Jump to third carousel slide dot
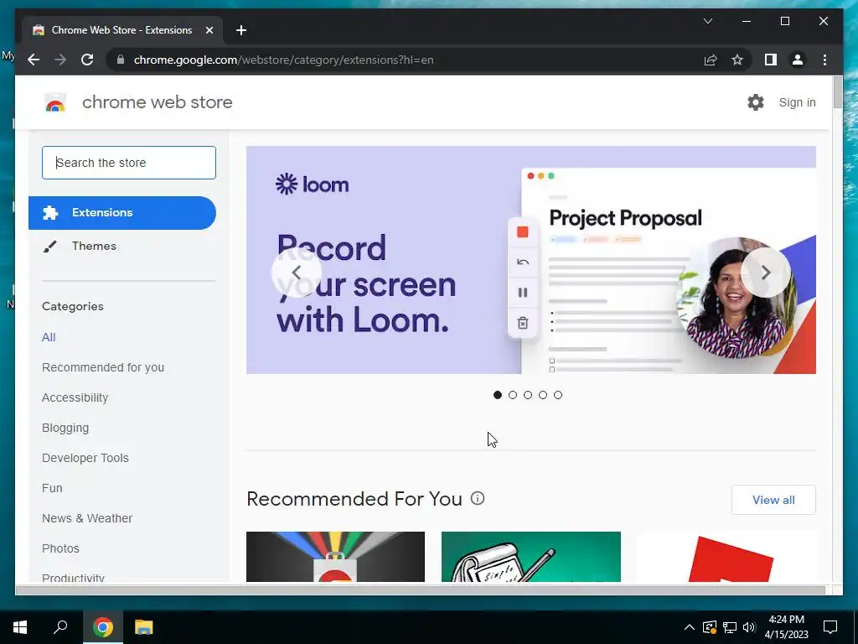Viewport: 858px width, 644px height. pos(528,395)
